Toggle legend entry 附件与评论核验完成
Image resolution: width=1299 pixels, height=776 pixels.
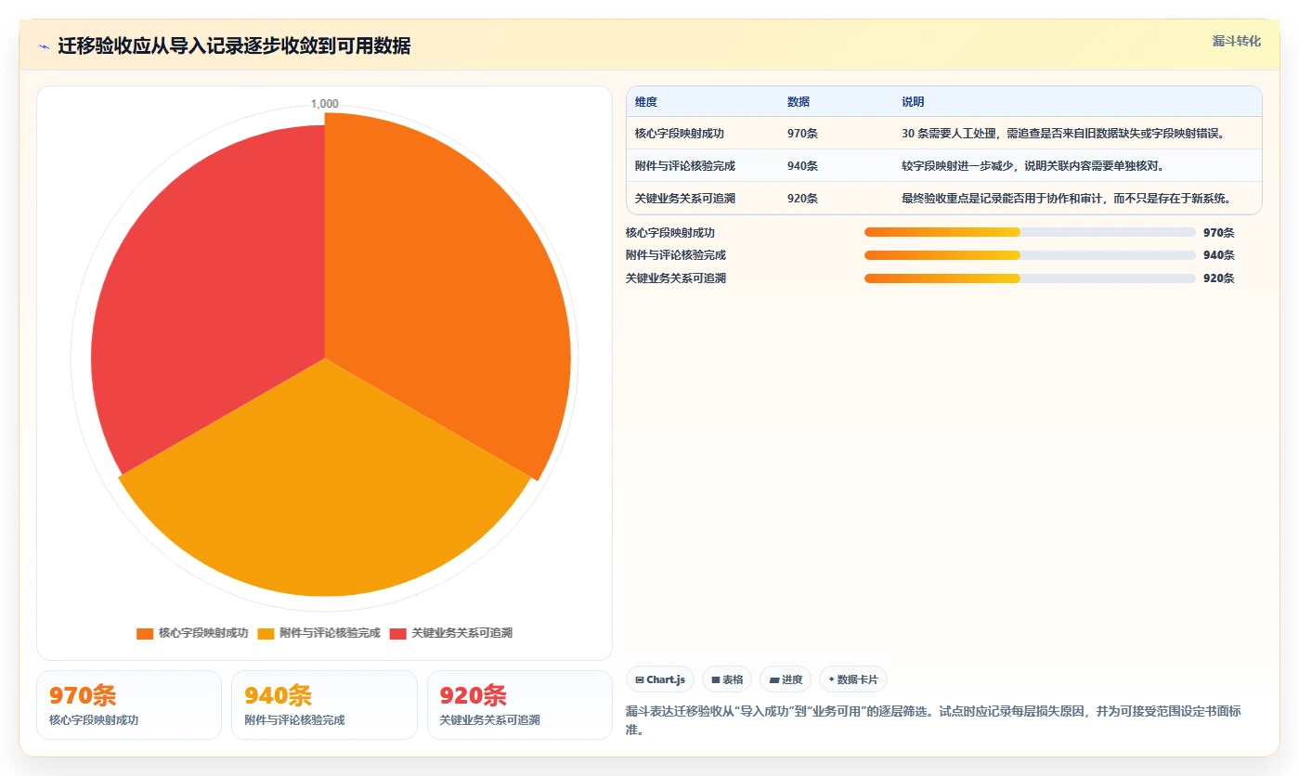(318, 633)
